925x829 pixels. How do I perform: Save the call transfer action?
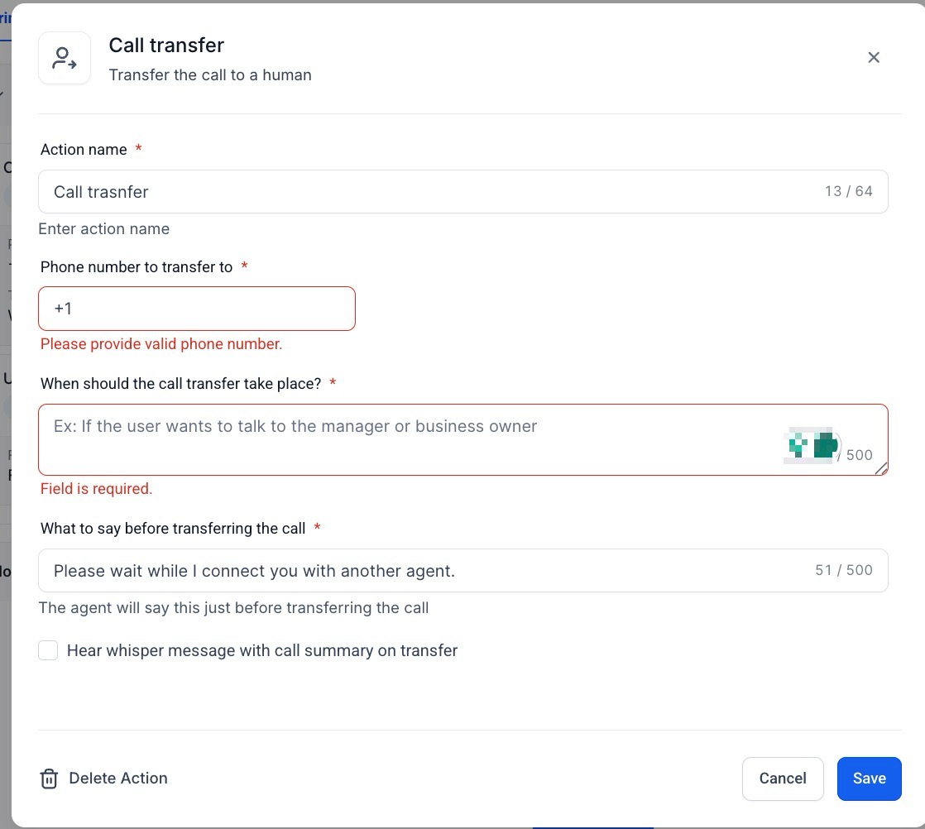(869, 779)
